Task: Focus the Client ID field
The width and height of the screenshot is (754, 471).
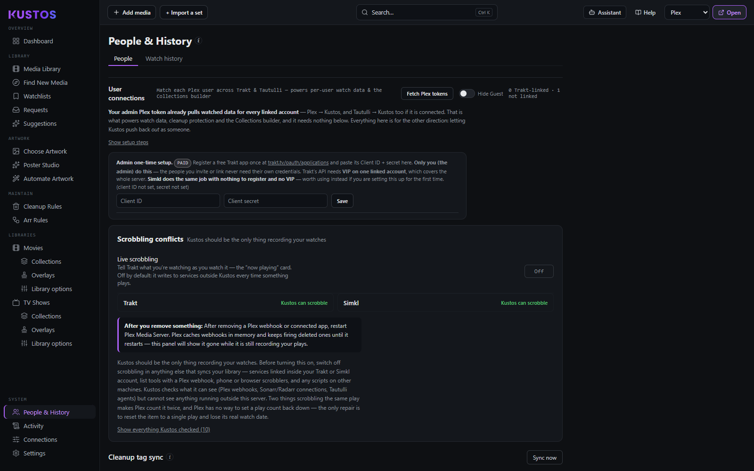Action: 168,201
